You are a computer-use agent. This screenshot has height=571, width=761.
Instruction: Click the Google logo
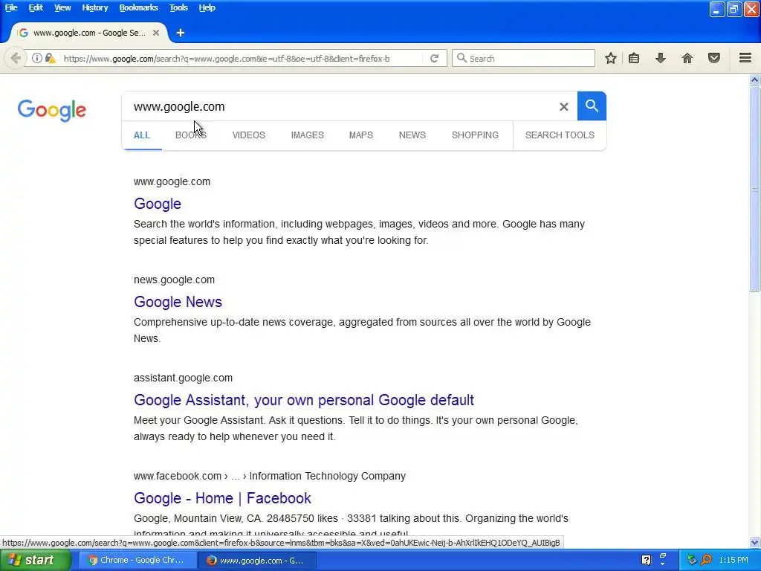pyautogui.click(x=52, y=111)
